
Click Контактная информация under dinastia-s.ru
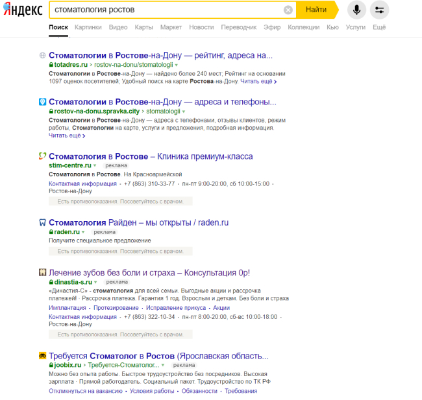82,317
